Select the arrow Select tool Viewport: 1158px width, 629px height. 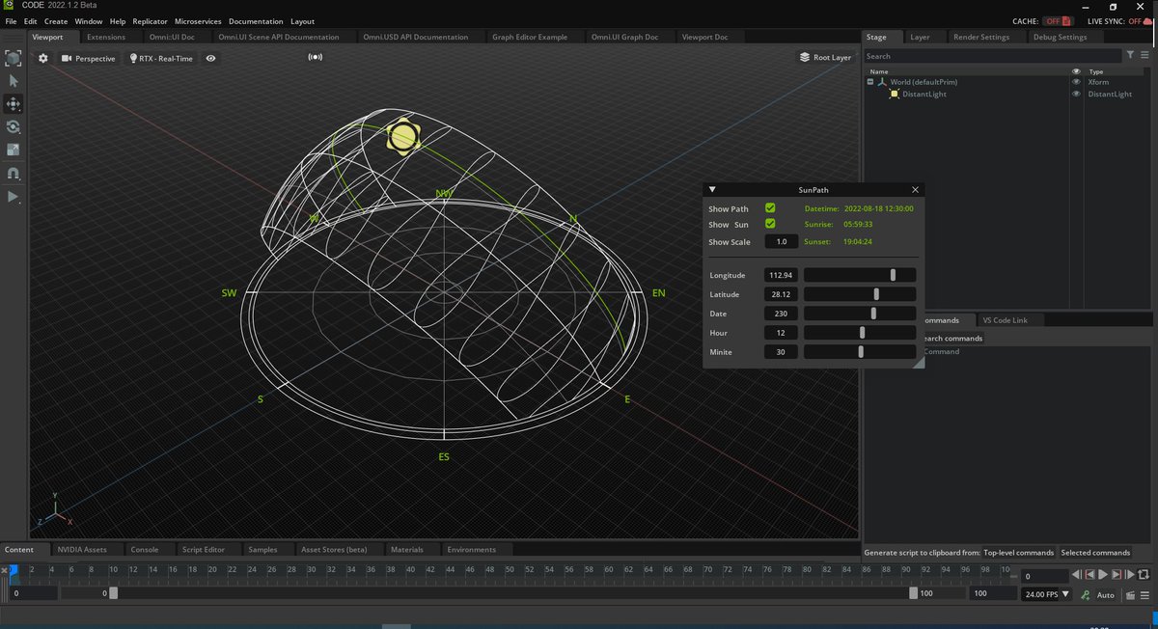(14, 81)
